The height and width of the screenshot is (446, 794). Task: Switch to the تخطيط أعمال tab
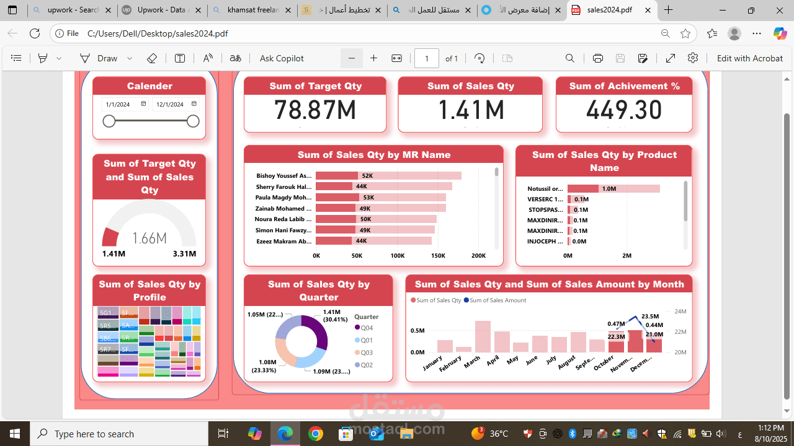click(x=342, y=11)
